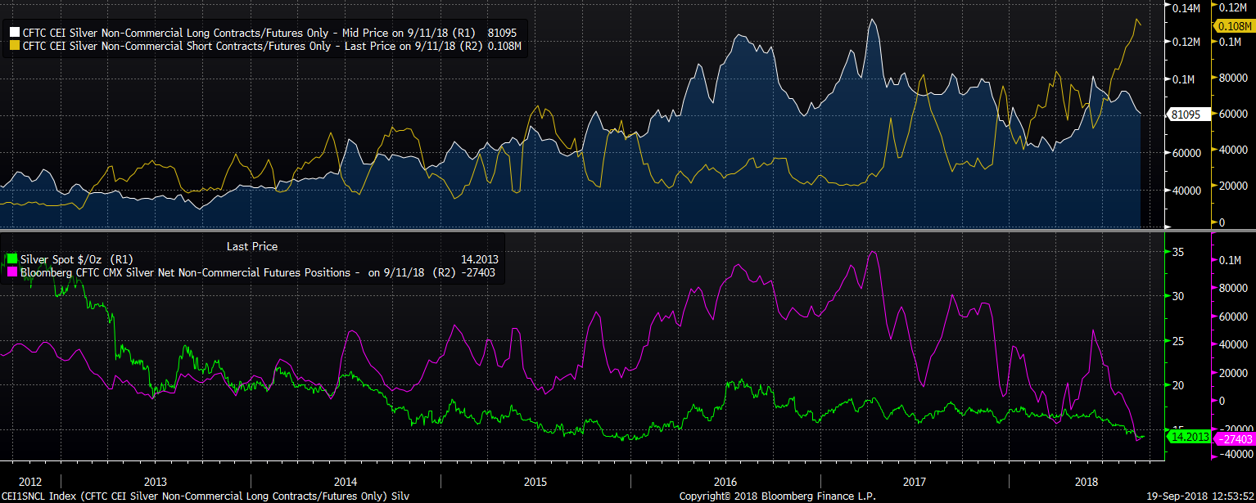
Task: Click the CEI1SNCL Index title in footer
Action: pyautogui.click(x=205, y=496)
